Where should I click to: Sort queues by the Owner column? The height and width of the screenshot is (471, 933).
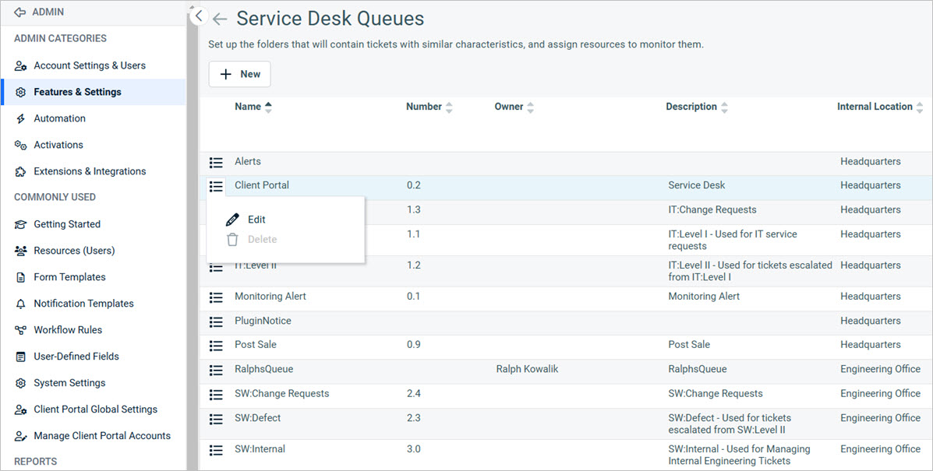[531, 107]
